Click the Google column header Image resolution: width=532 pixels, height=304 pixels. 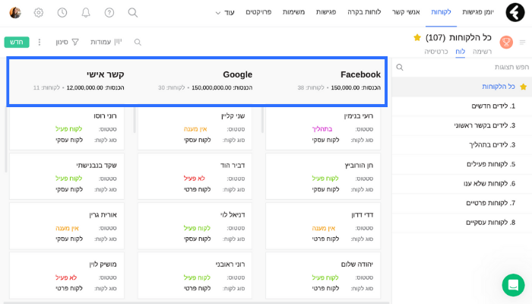[237, 74]
